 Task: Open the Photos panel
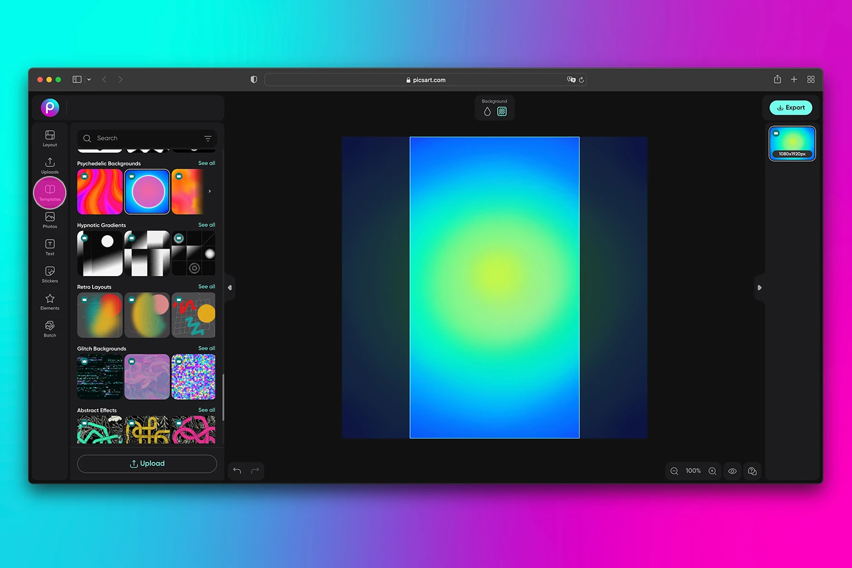coord(49,219)
